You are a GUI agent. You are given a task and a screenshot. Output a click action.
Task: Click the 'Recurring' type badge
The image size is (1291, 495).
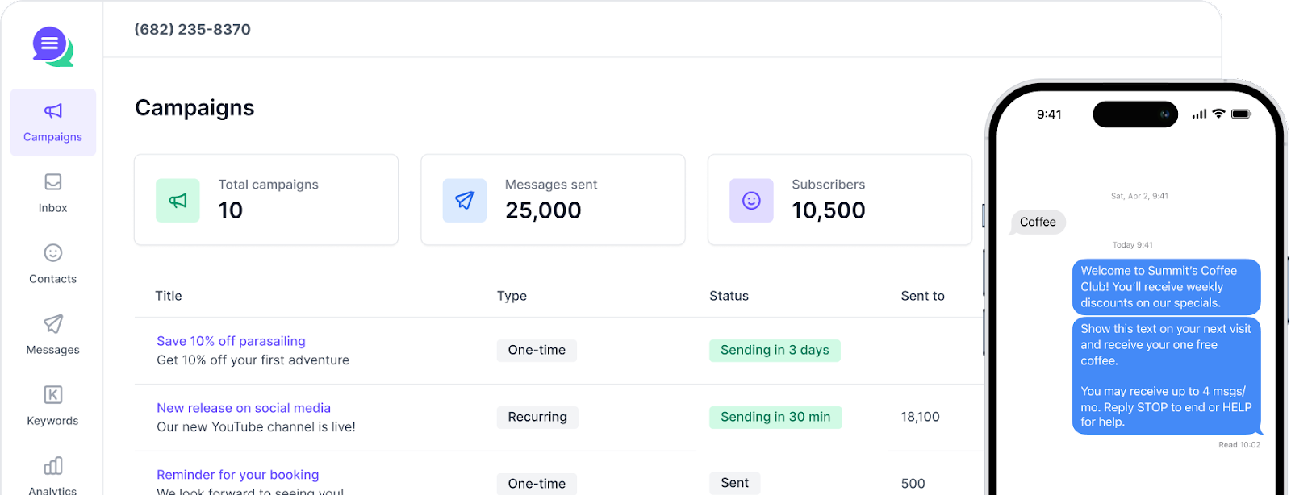point(537,417)
